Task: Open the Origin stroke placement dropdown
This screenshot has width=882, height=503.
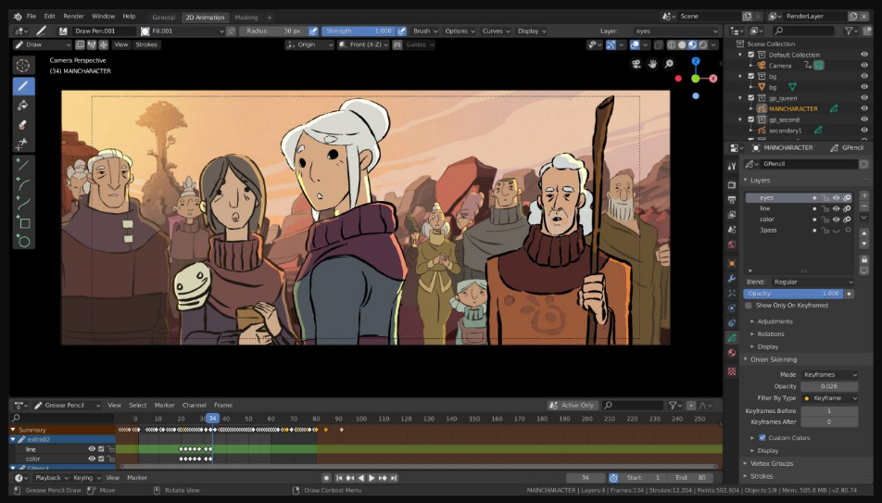Action: pyautogui.click(x=310, y=44)
